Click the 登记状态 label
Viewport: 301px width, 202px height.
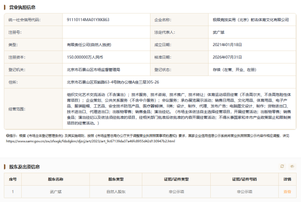[x=163, y=70]
